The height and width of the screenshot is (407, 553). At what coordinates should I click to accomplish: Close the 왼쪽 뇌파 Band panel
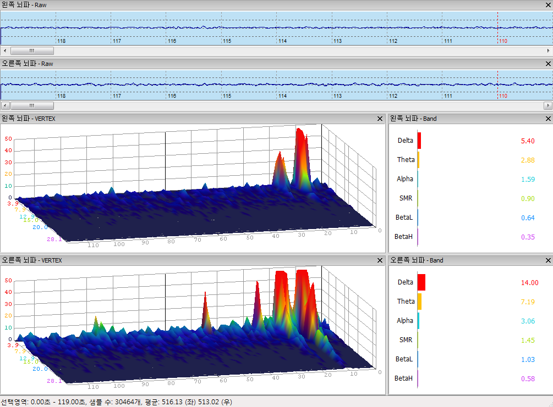547,118
